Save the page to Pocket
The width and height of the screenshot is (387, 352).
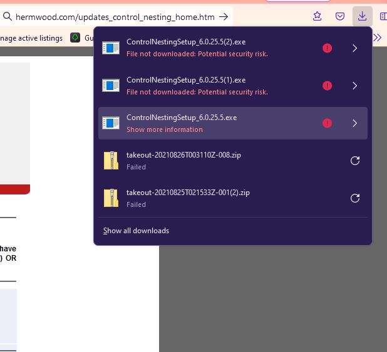coord(340,16)
